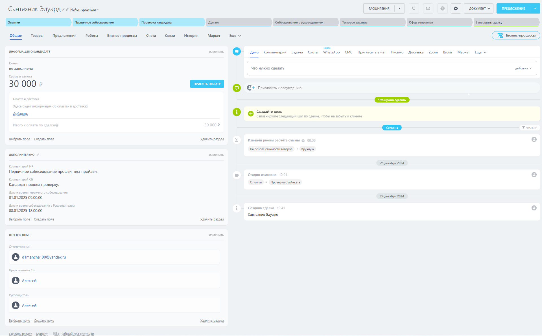Expand the Найм персонала pipeline selector
The image size is (542, 336).
click(84, 10)
